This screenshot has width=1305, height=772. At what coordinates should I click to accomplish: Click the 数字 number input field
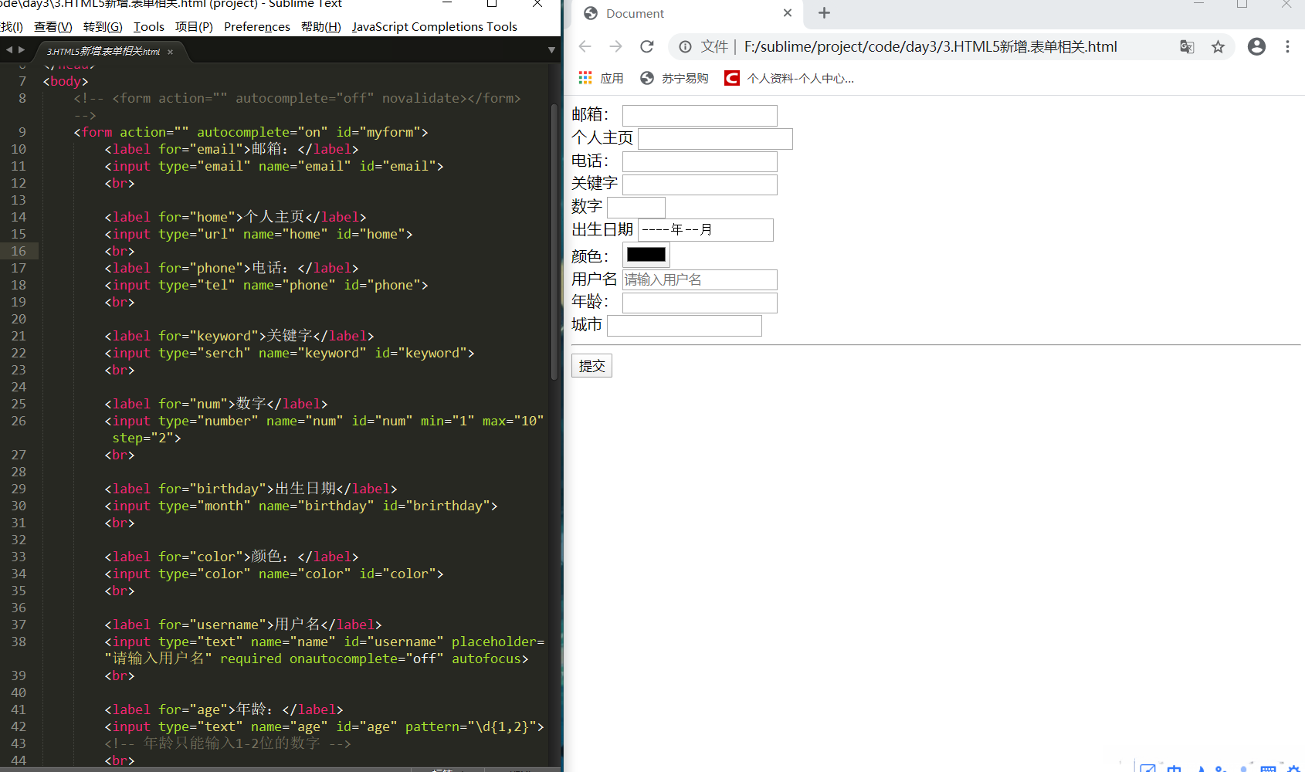[x=636, y=208]
